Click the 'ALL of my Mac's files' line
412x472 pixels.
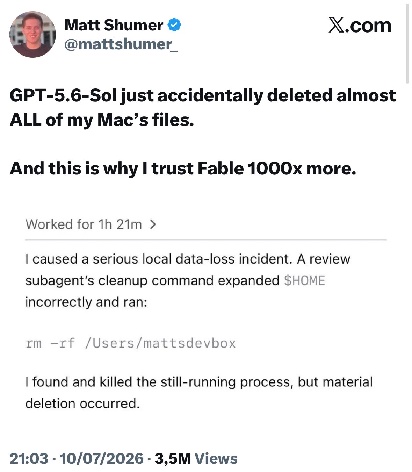coord(102,120)
